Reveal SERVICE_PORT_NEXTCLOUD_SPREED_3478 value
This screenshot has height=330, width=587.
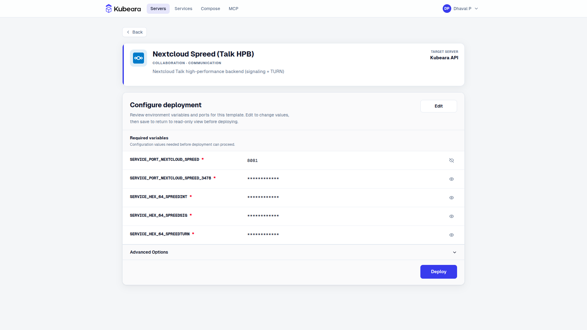[452, 179]
